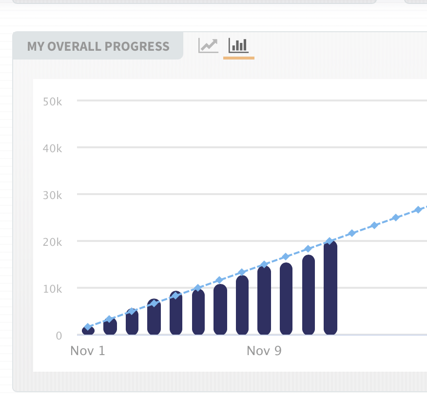The width and height of the screenshot is (427, 399).
Task: Click the Nov 7 bar in the chart
Action: [220, 310]
